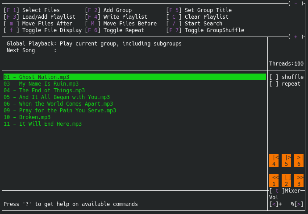
Task: Click the next track button
Action: [x=299, y=160]
